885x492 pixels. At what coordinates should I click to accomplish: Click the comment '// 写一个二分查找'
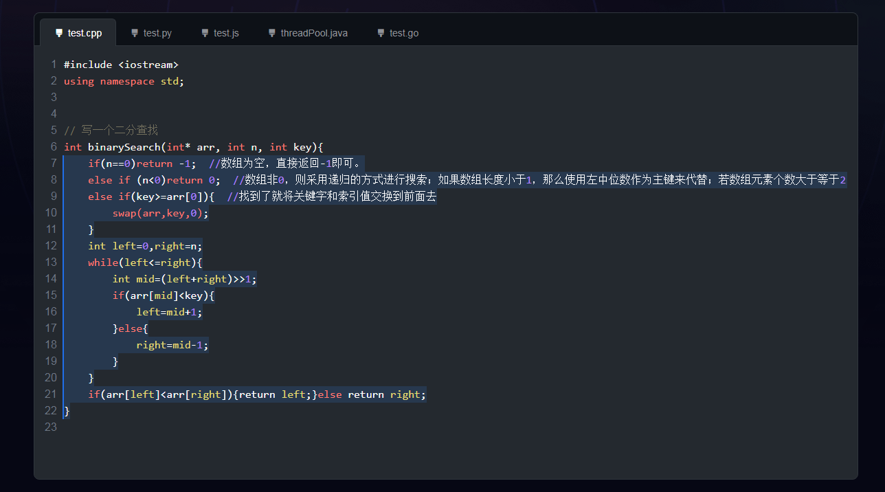tap(111, 131)
